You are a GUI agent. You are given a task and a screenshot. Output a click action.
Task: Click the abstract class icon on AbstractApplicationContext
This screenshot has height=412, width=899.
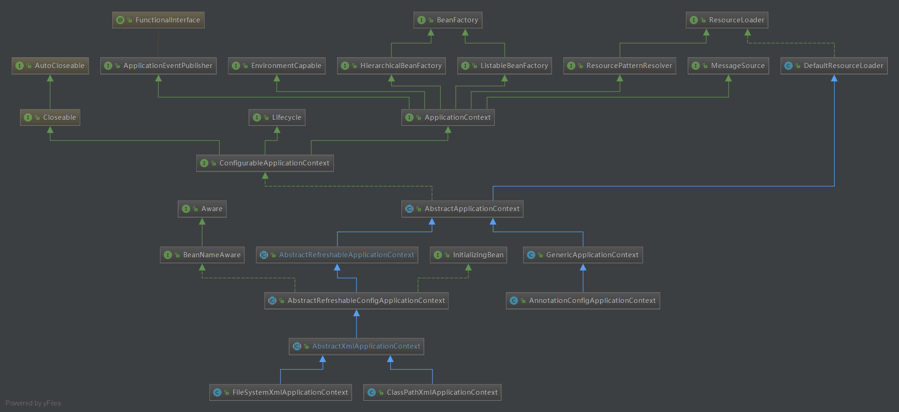(409, 209)
